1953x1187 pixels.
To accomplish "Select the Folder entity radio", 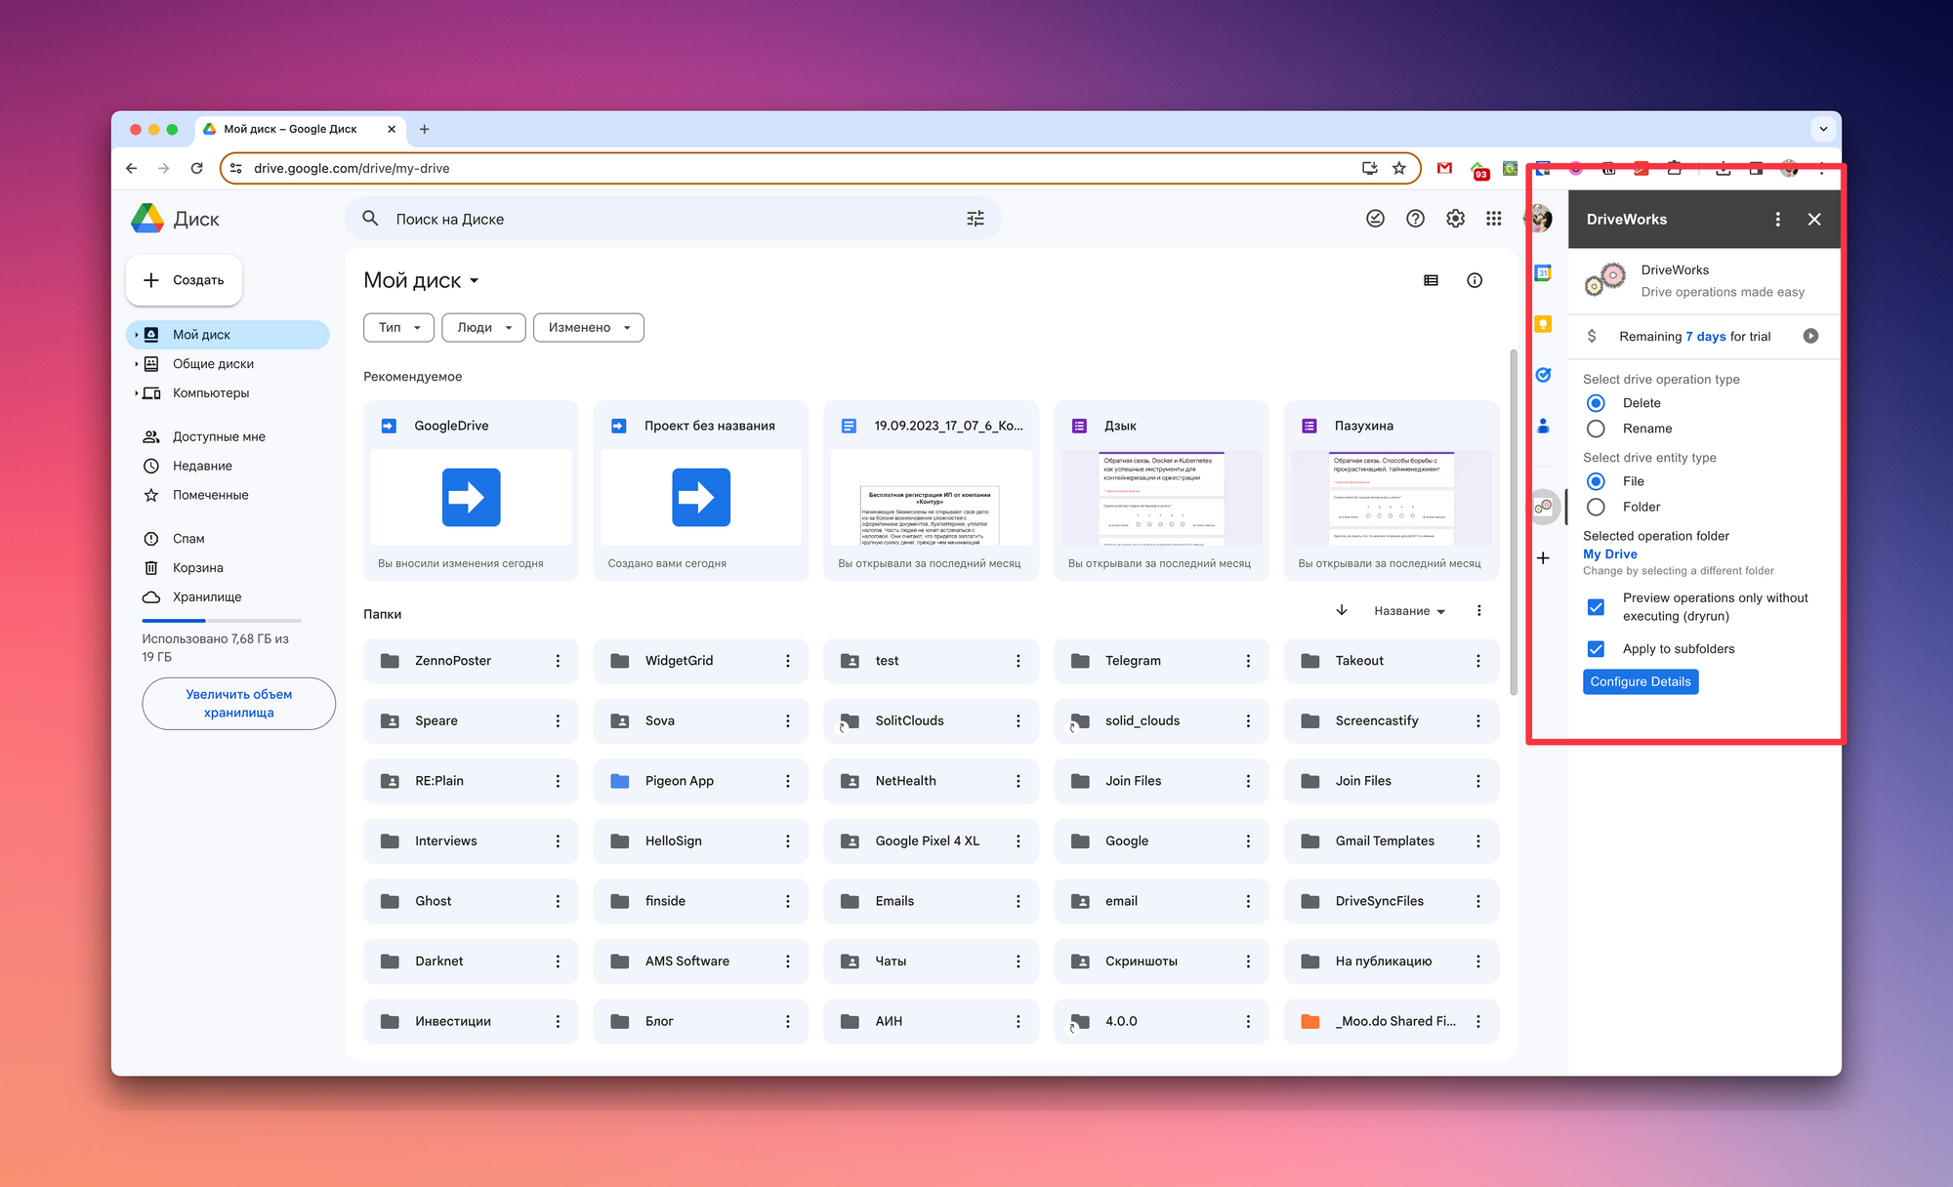I will [1596, 507].
